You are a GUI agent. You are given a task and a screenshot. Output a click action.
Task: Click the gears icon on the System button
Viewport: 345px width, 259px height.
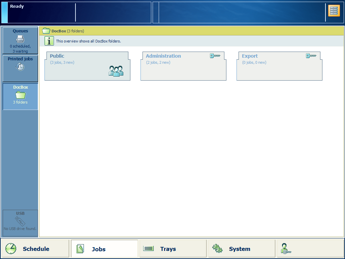(x=217, y=249)
